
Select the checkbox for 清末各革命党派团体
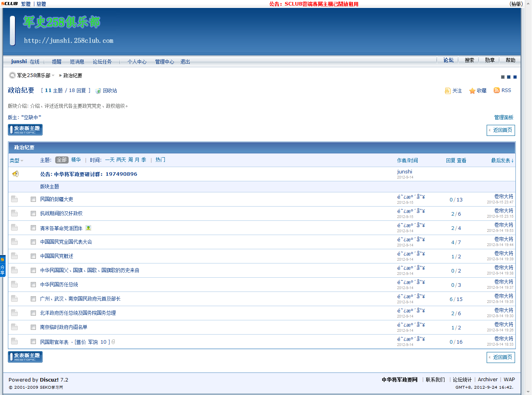pyautogui.click(x=34, y=228)
